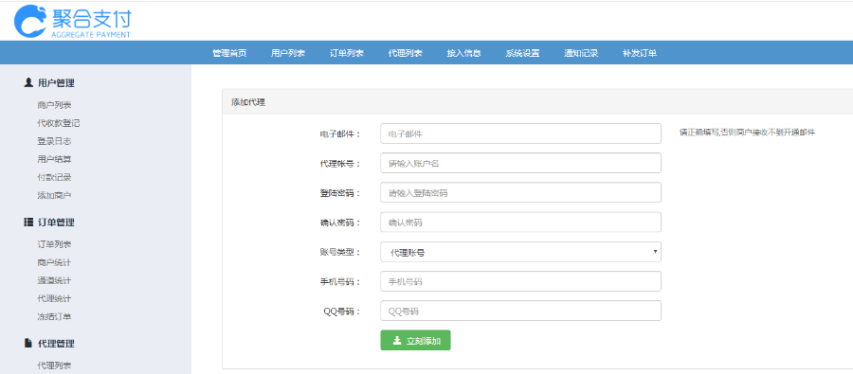The width and height of the screenshot is (853, 374).
Task: Click the 代理管理 section heading
Action: 56,343
